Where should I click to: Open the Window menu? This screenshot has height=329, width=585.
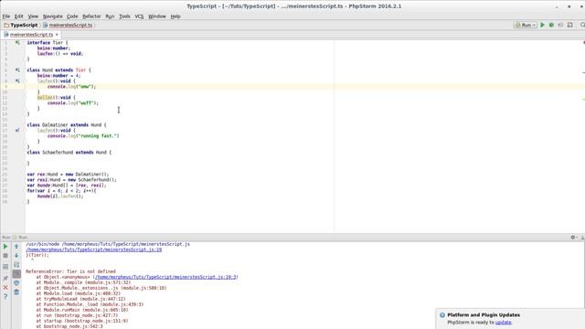pos(157,16)
